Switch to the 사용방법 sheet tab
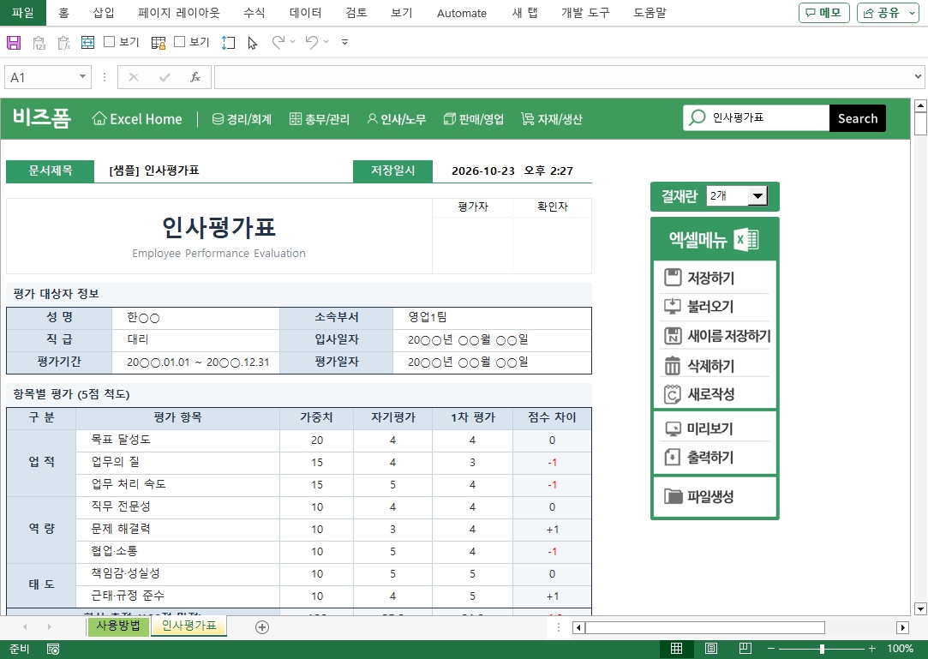Image resolution: width=928 pixels, height=659 pixels. point(117,626)
